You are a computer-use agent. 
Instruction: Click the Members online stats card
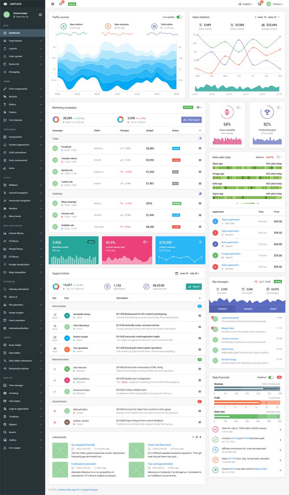[x=74, y=250]
